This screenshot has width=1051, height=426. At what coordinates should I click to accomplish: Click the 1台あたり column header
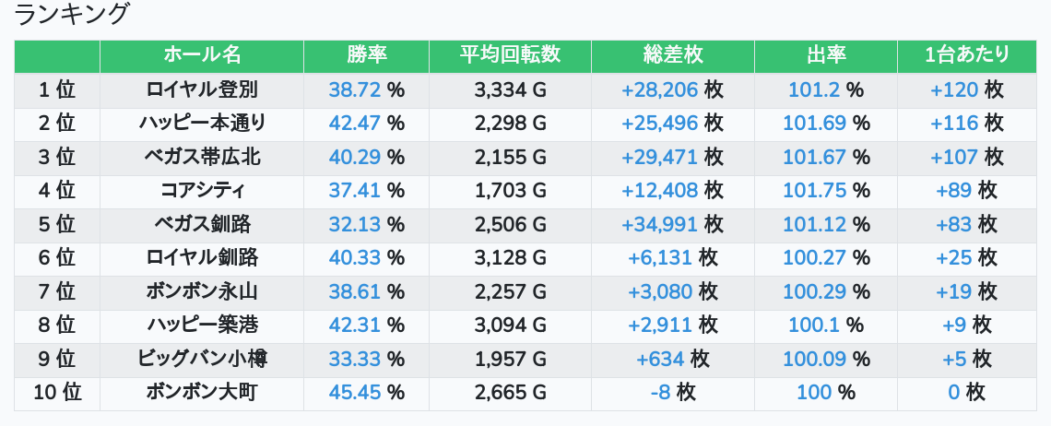967,55
